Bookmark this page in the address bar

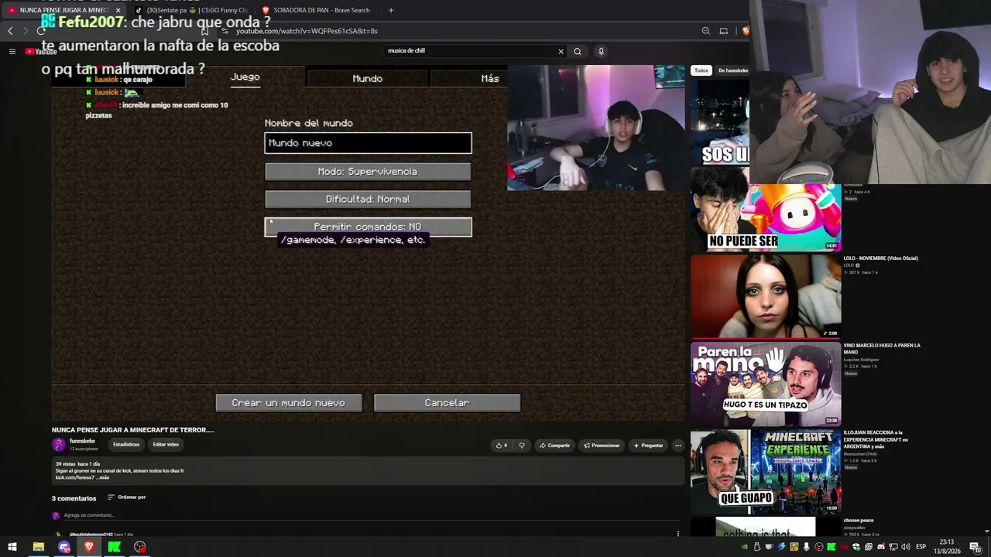pyautogui.click(x=204, y=31)
